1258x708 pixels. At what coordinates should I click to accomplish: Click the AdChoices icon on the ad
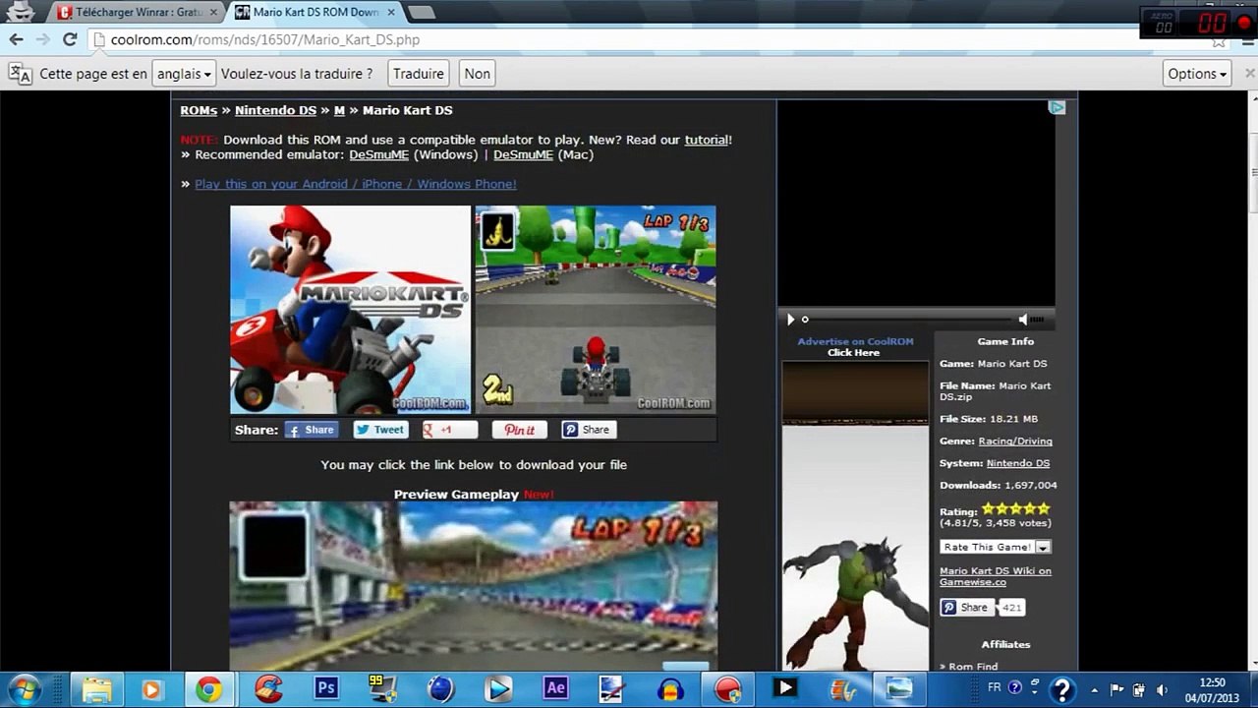click(x=1058, y=107)
